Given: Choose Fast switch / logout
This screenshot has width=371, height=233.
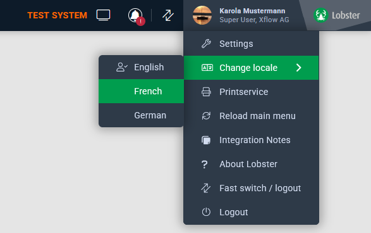Looking at the screenshot, I should 251,188.
